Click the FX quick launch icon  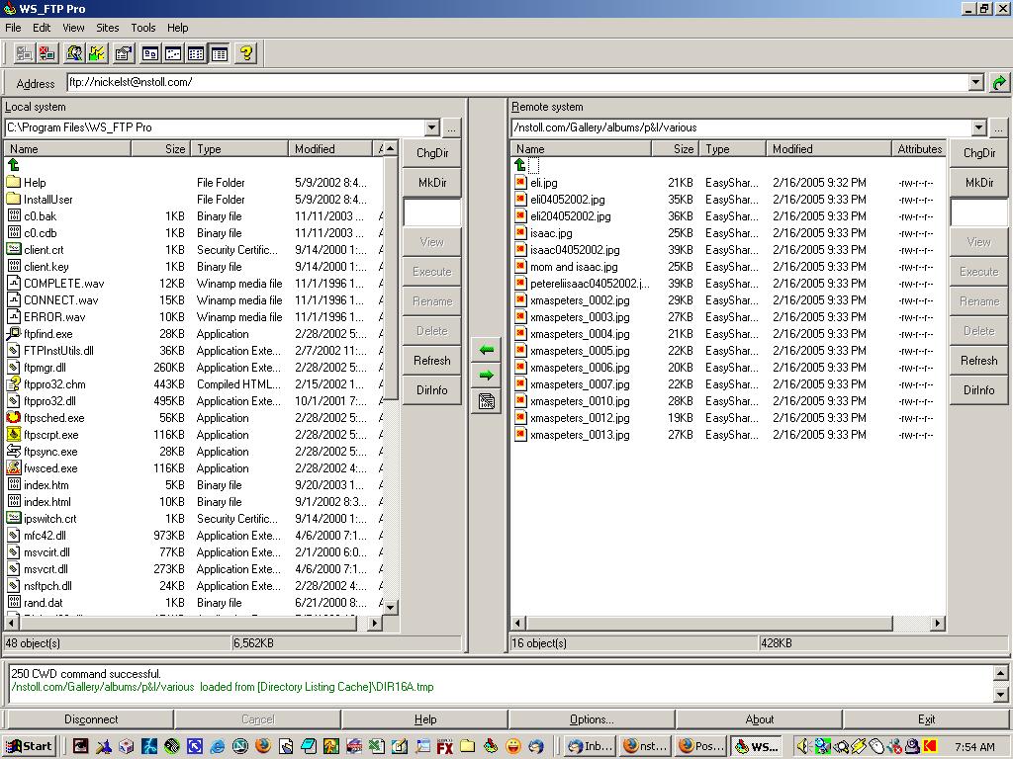click(x=444, y=747)
